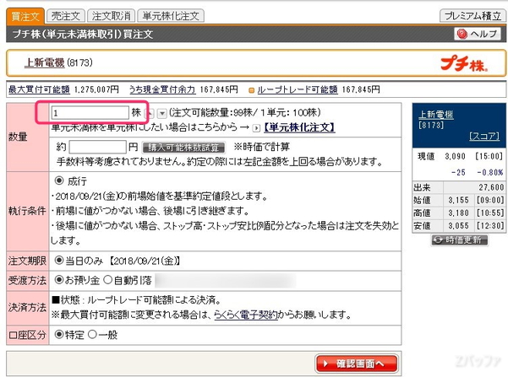Open the らくらく電子契約 link

pyautogui.click(x=246, y=315)
